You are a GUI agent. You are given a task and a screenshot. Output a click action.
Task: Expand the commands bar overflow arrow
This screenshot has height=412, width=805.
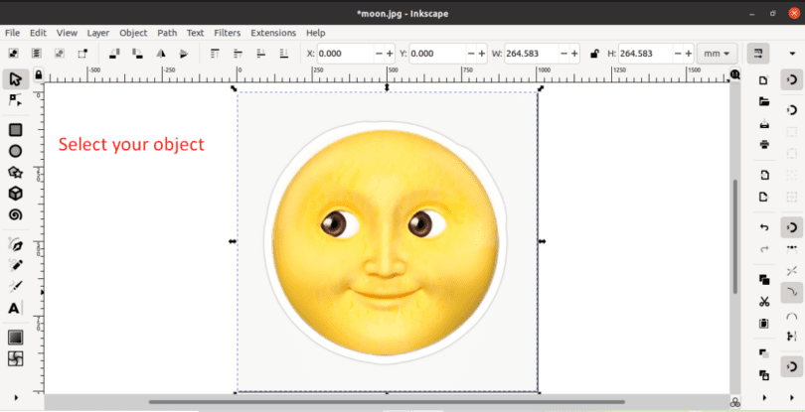click(x=764, y=397)
